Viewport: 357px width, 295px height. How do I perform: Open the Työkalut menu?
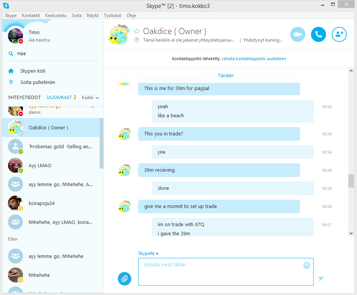pyautogui.click(x=112, y=16)
